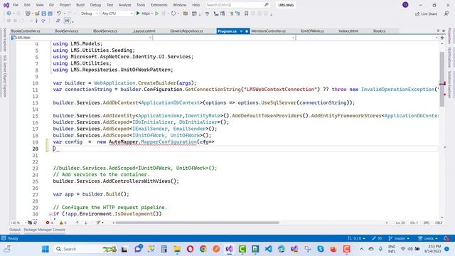The height and width of the screenshot is (256, 455).
Task: Click the CRLF line ending indicator
Action: (x=439, y=223)
